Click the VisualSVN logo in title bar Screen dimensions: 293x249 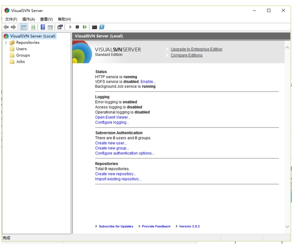(7, 10)
